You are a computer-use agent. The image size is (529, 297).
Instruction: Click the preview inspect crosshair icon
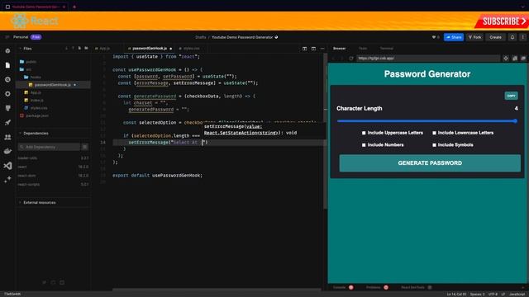click(506, 59)
